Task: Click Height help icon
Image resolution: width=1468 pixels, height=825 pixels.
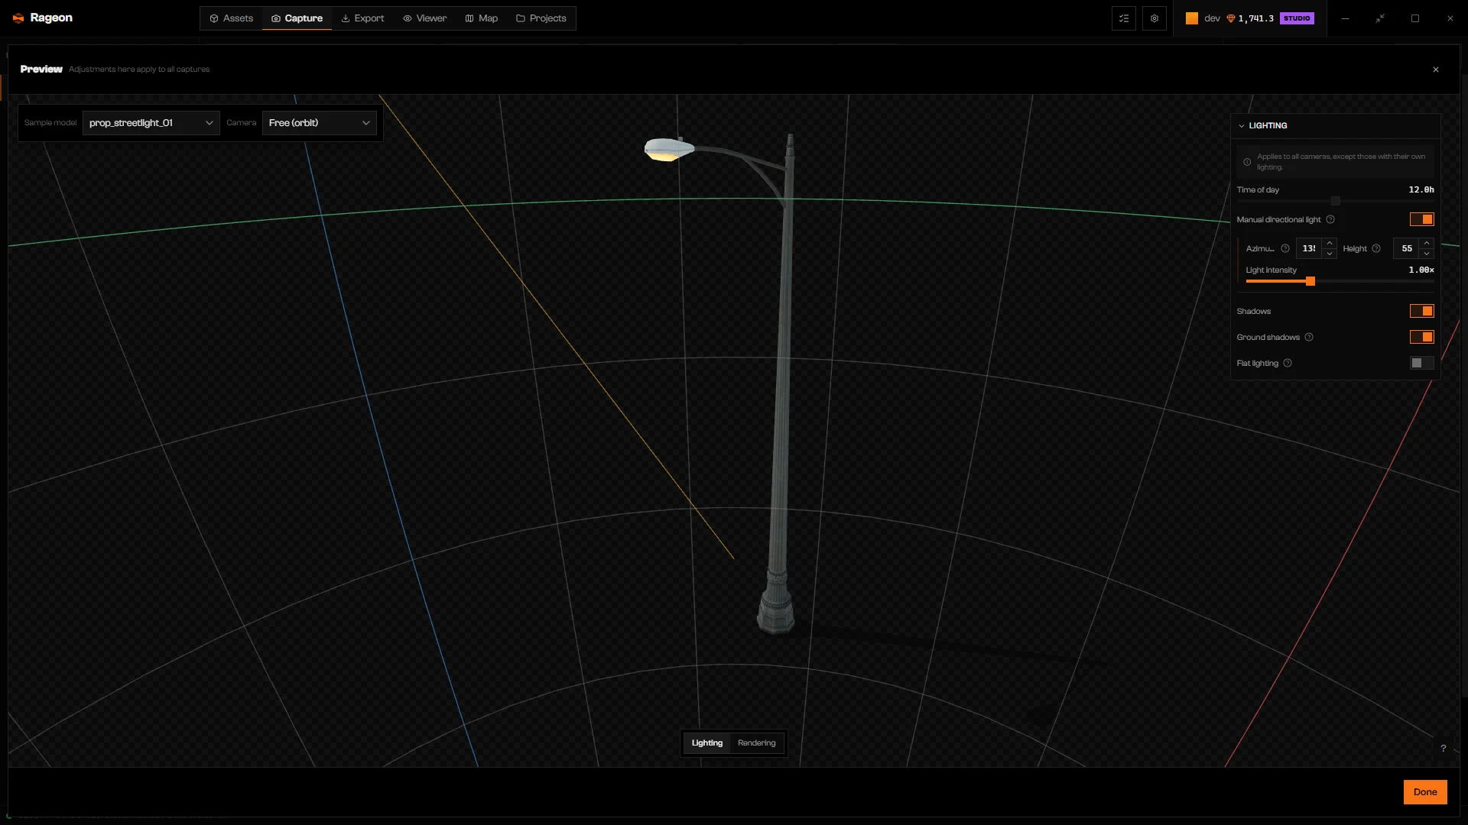Action: point(1376,248)
